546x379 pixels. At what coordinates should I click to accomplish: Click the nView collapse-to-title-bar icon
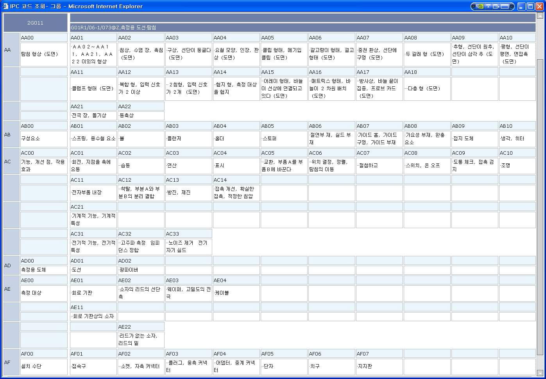(x=488, y=6)
